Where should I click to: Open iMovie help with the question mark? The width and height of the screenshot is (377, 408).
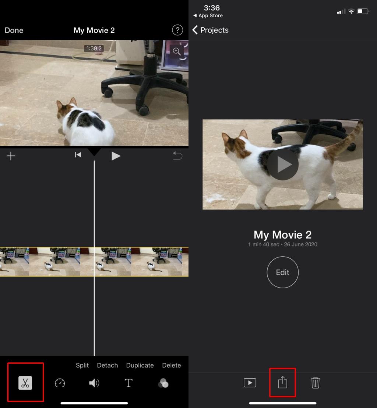coord(177,30)
